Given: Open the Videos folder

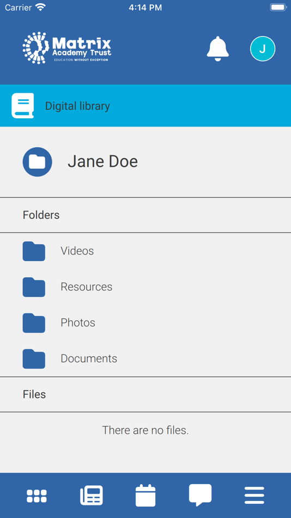Looking at the screenshot, I should pos(145,251).
